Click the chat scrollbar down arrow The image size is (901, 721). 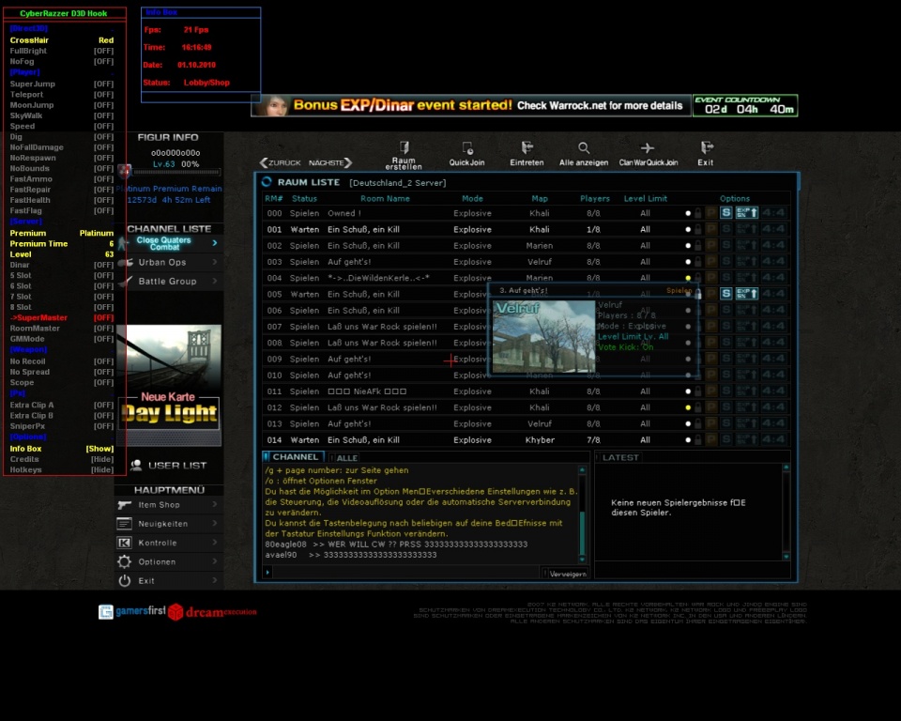pos(582,559)
